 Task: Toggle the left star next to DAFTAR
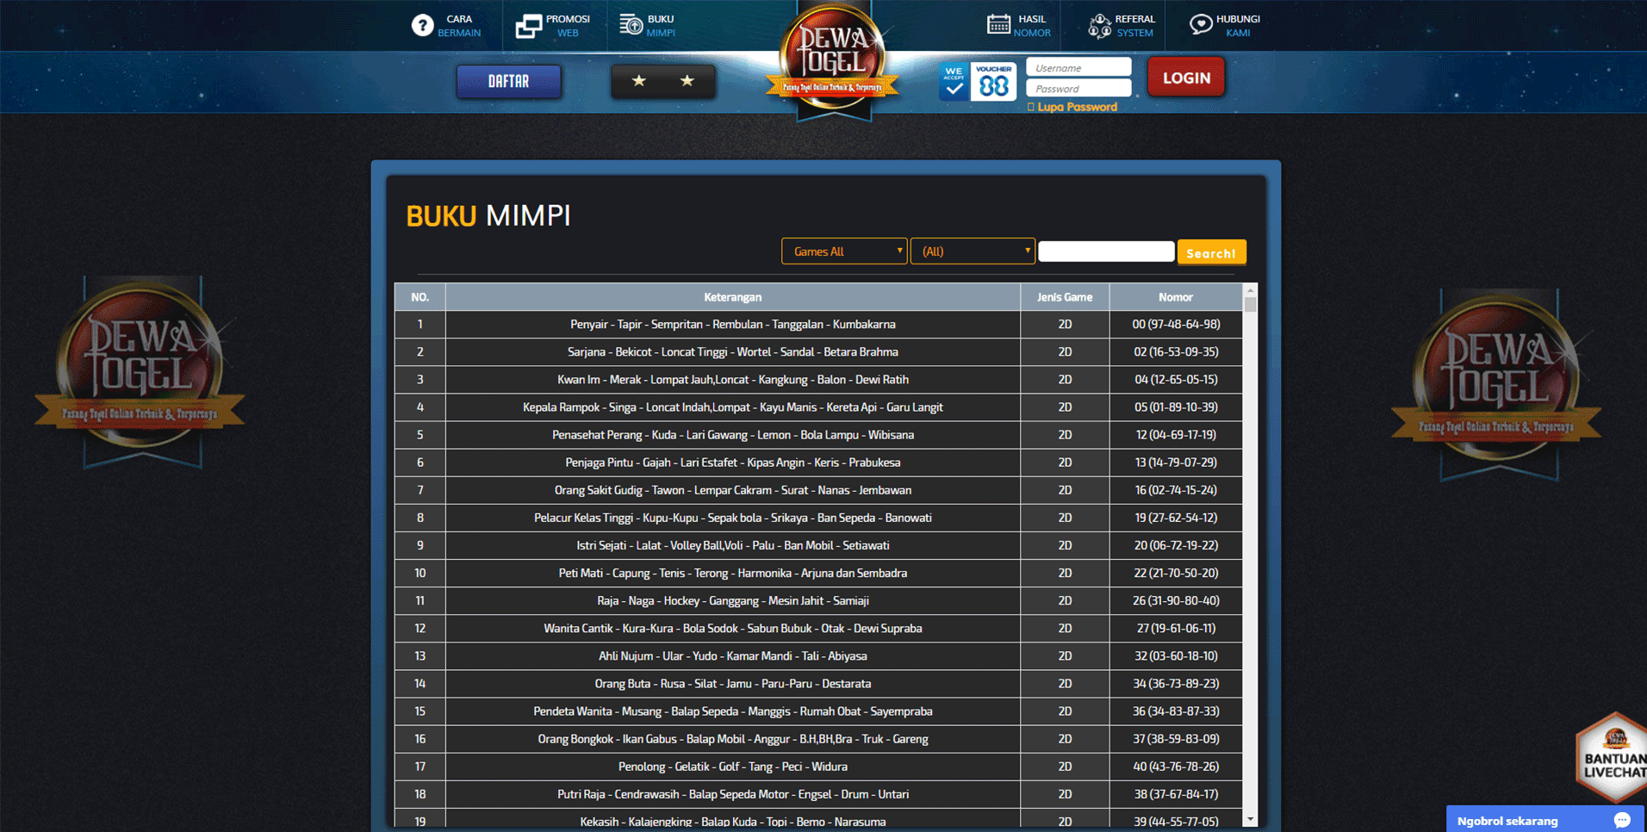pyautogui.click(x=638, y=79)
